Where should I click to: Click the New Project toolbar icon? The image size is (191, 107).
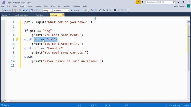[x=15, y=10]
